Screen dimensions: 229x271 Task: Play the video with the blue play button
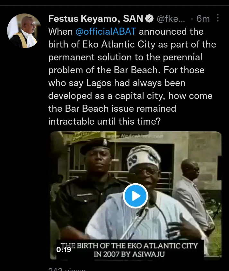tap(136, 196)
